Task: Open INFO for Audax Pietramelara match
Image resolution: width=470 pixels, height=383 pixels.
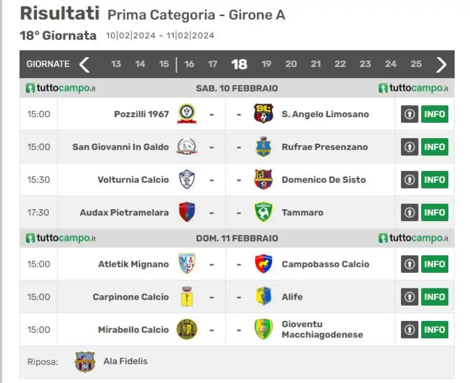Action: [x=435, y=213]
